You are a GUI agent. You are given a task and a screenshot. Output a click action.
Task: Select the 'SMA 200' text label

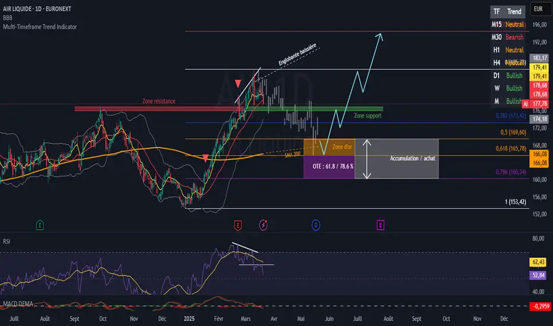click(x=293, y=154)
